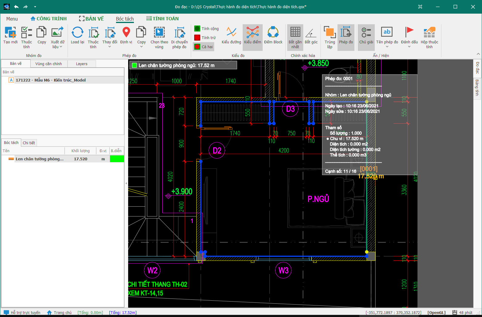Click the Đ.vi column header
Viewport: 482px width, 317px height.
click(103, 151)
